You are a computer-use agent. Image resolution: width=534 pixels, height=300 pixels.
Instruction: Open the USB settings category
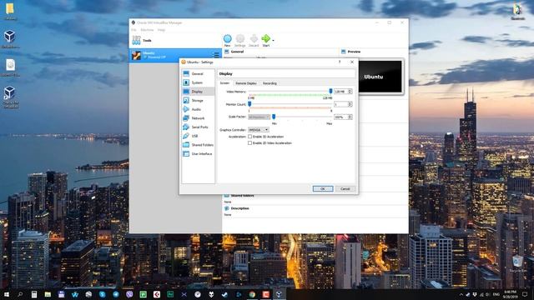198,136
